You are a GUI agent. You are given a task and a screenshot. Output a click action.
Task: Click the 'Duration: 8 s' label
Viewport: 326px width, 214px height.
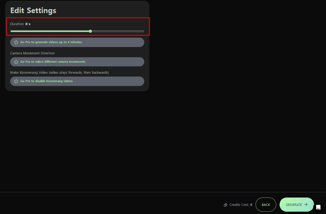coord(20,24)
